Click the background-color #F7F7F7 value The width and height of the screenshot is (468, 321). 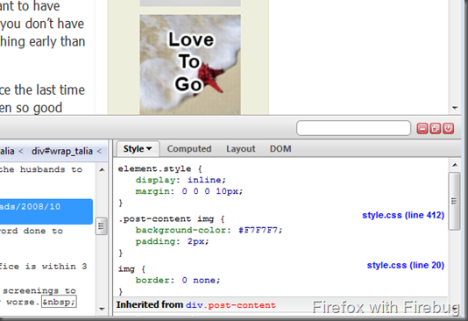click(258, 230)
